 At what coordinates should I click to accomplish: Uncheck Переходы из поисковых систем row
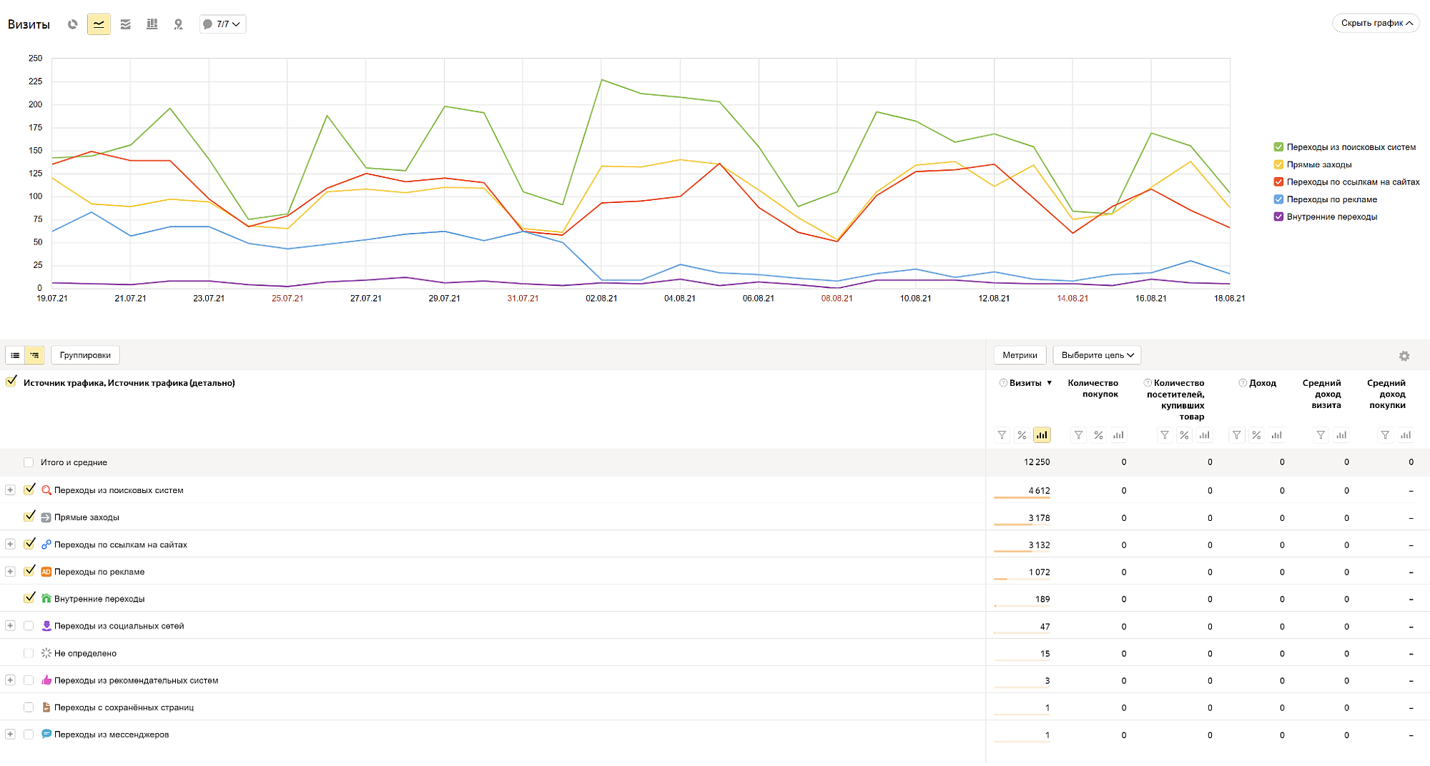tap(29, 489)
